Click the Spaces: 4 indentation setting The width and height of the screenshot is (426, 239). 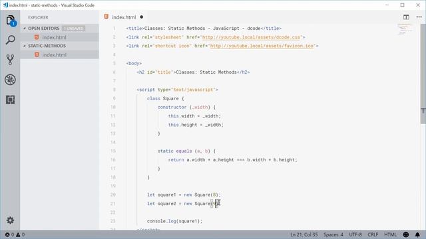tap(333, 234)
